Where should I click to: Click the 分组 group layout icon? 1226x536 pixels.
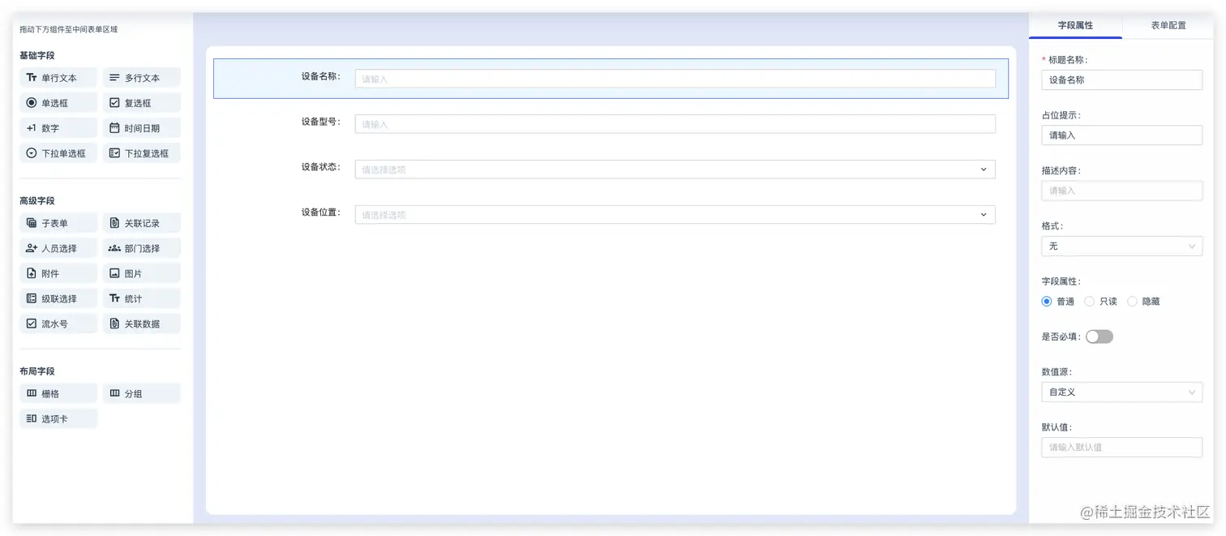[114, 393]
